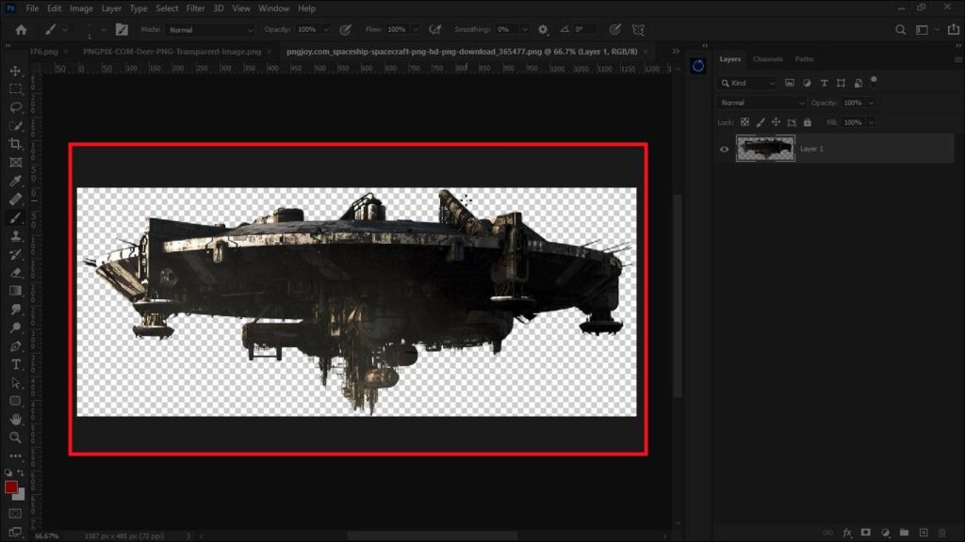
Task: Create a new group folder
Action: [x=904, y=533]
